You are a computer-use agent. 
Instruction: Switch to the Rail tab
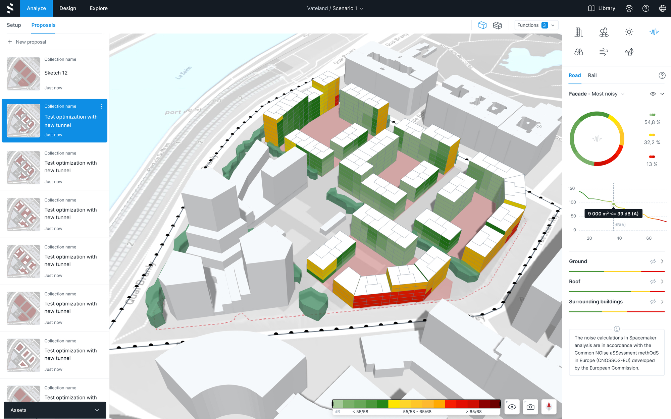[592, 75]
